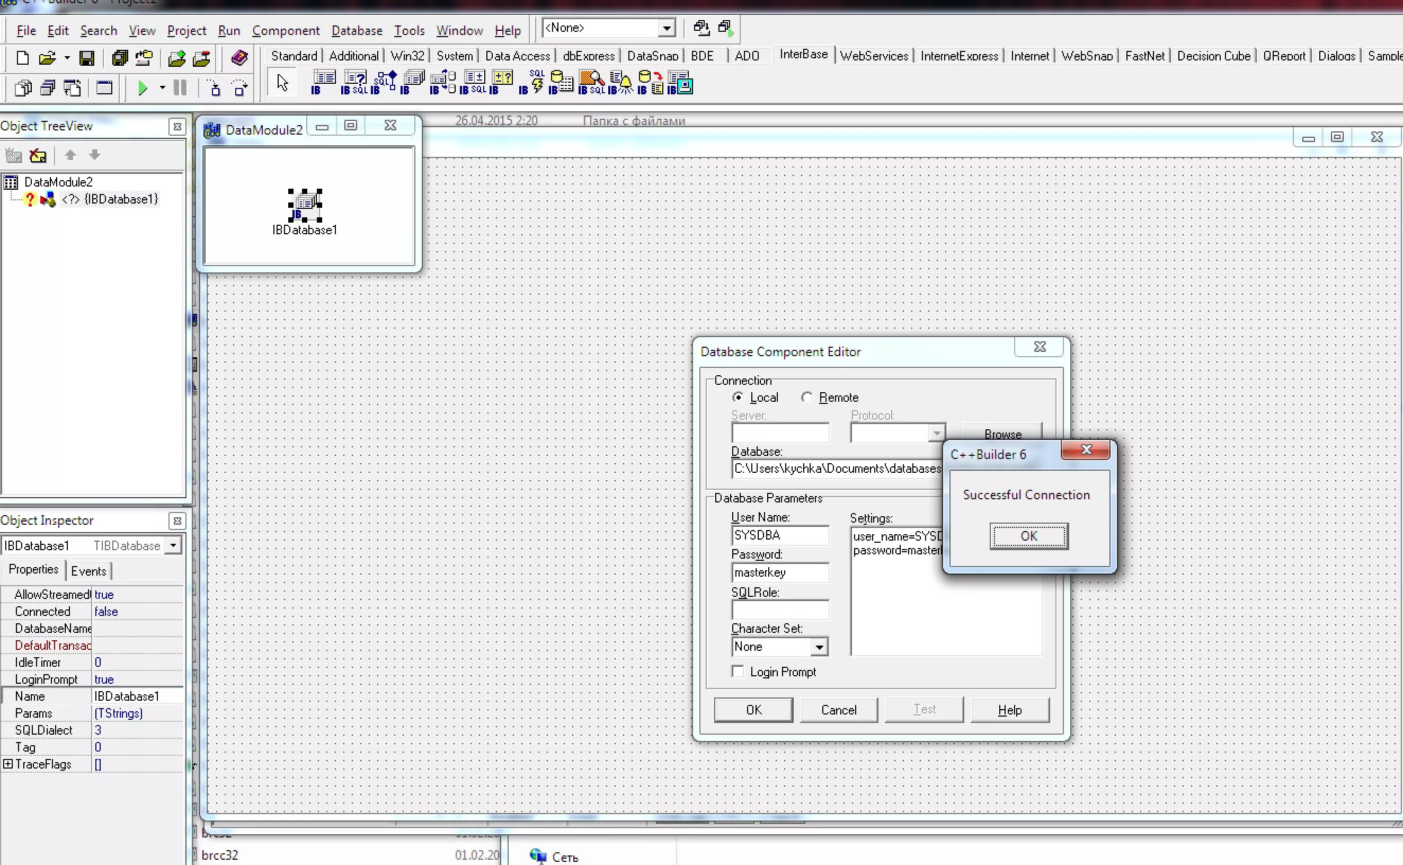Enable the Login Prompt checkbox
The width and height of the screenshot is (1403, 865).
pyautogui.click(x=738, y=672)
